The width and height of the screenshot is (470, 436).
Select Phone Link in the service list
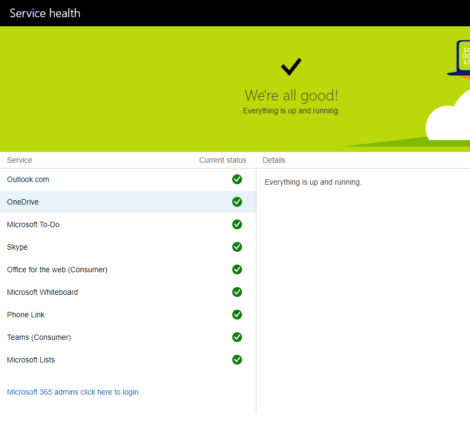[128, 315]
